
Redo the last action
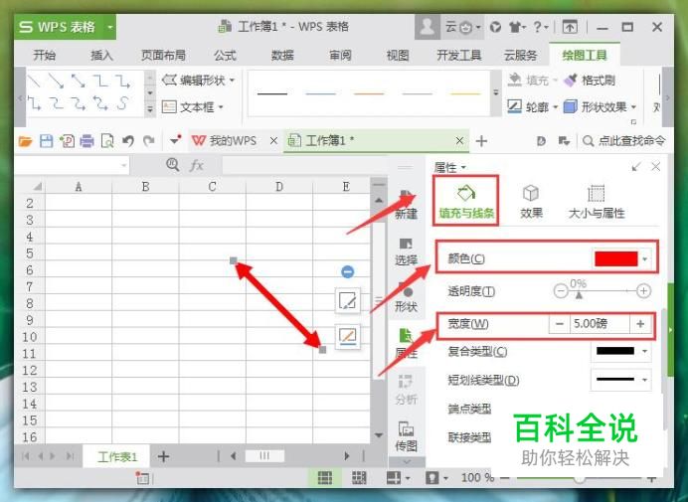pyautogui.click(x=149, y=141)
